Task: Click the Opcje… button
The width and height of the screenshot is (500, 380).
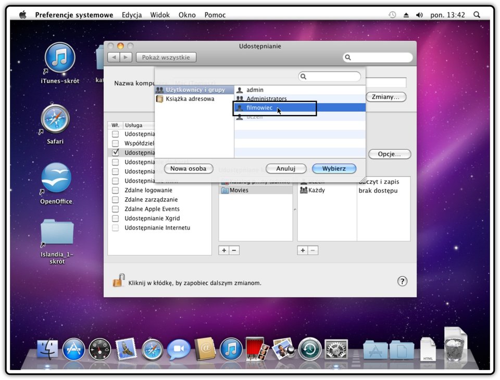Action: point(390,154)
